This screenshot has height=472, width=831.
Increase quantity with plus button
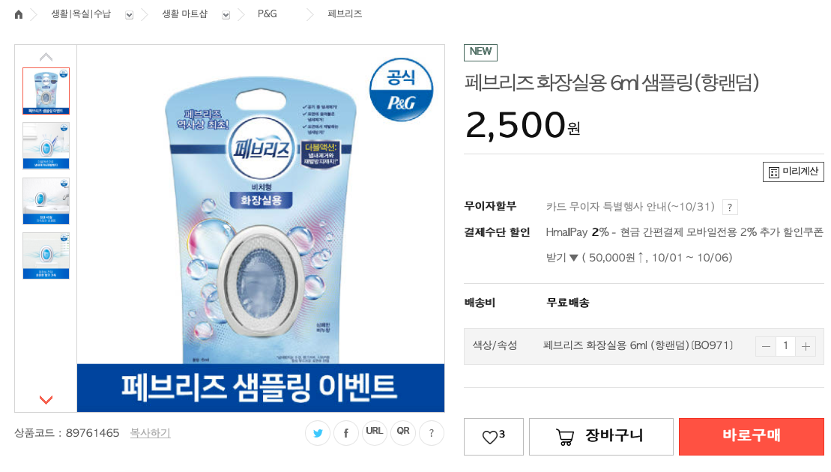[x=806, y=346]
